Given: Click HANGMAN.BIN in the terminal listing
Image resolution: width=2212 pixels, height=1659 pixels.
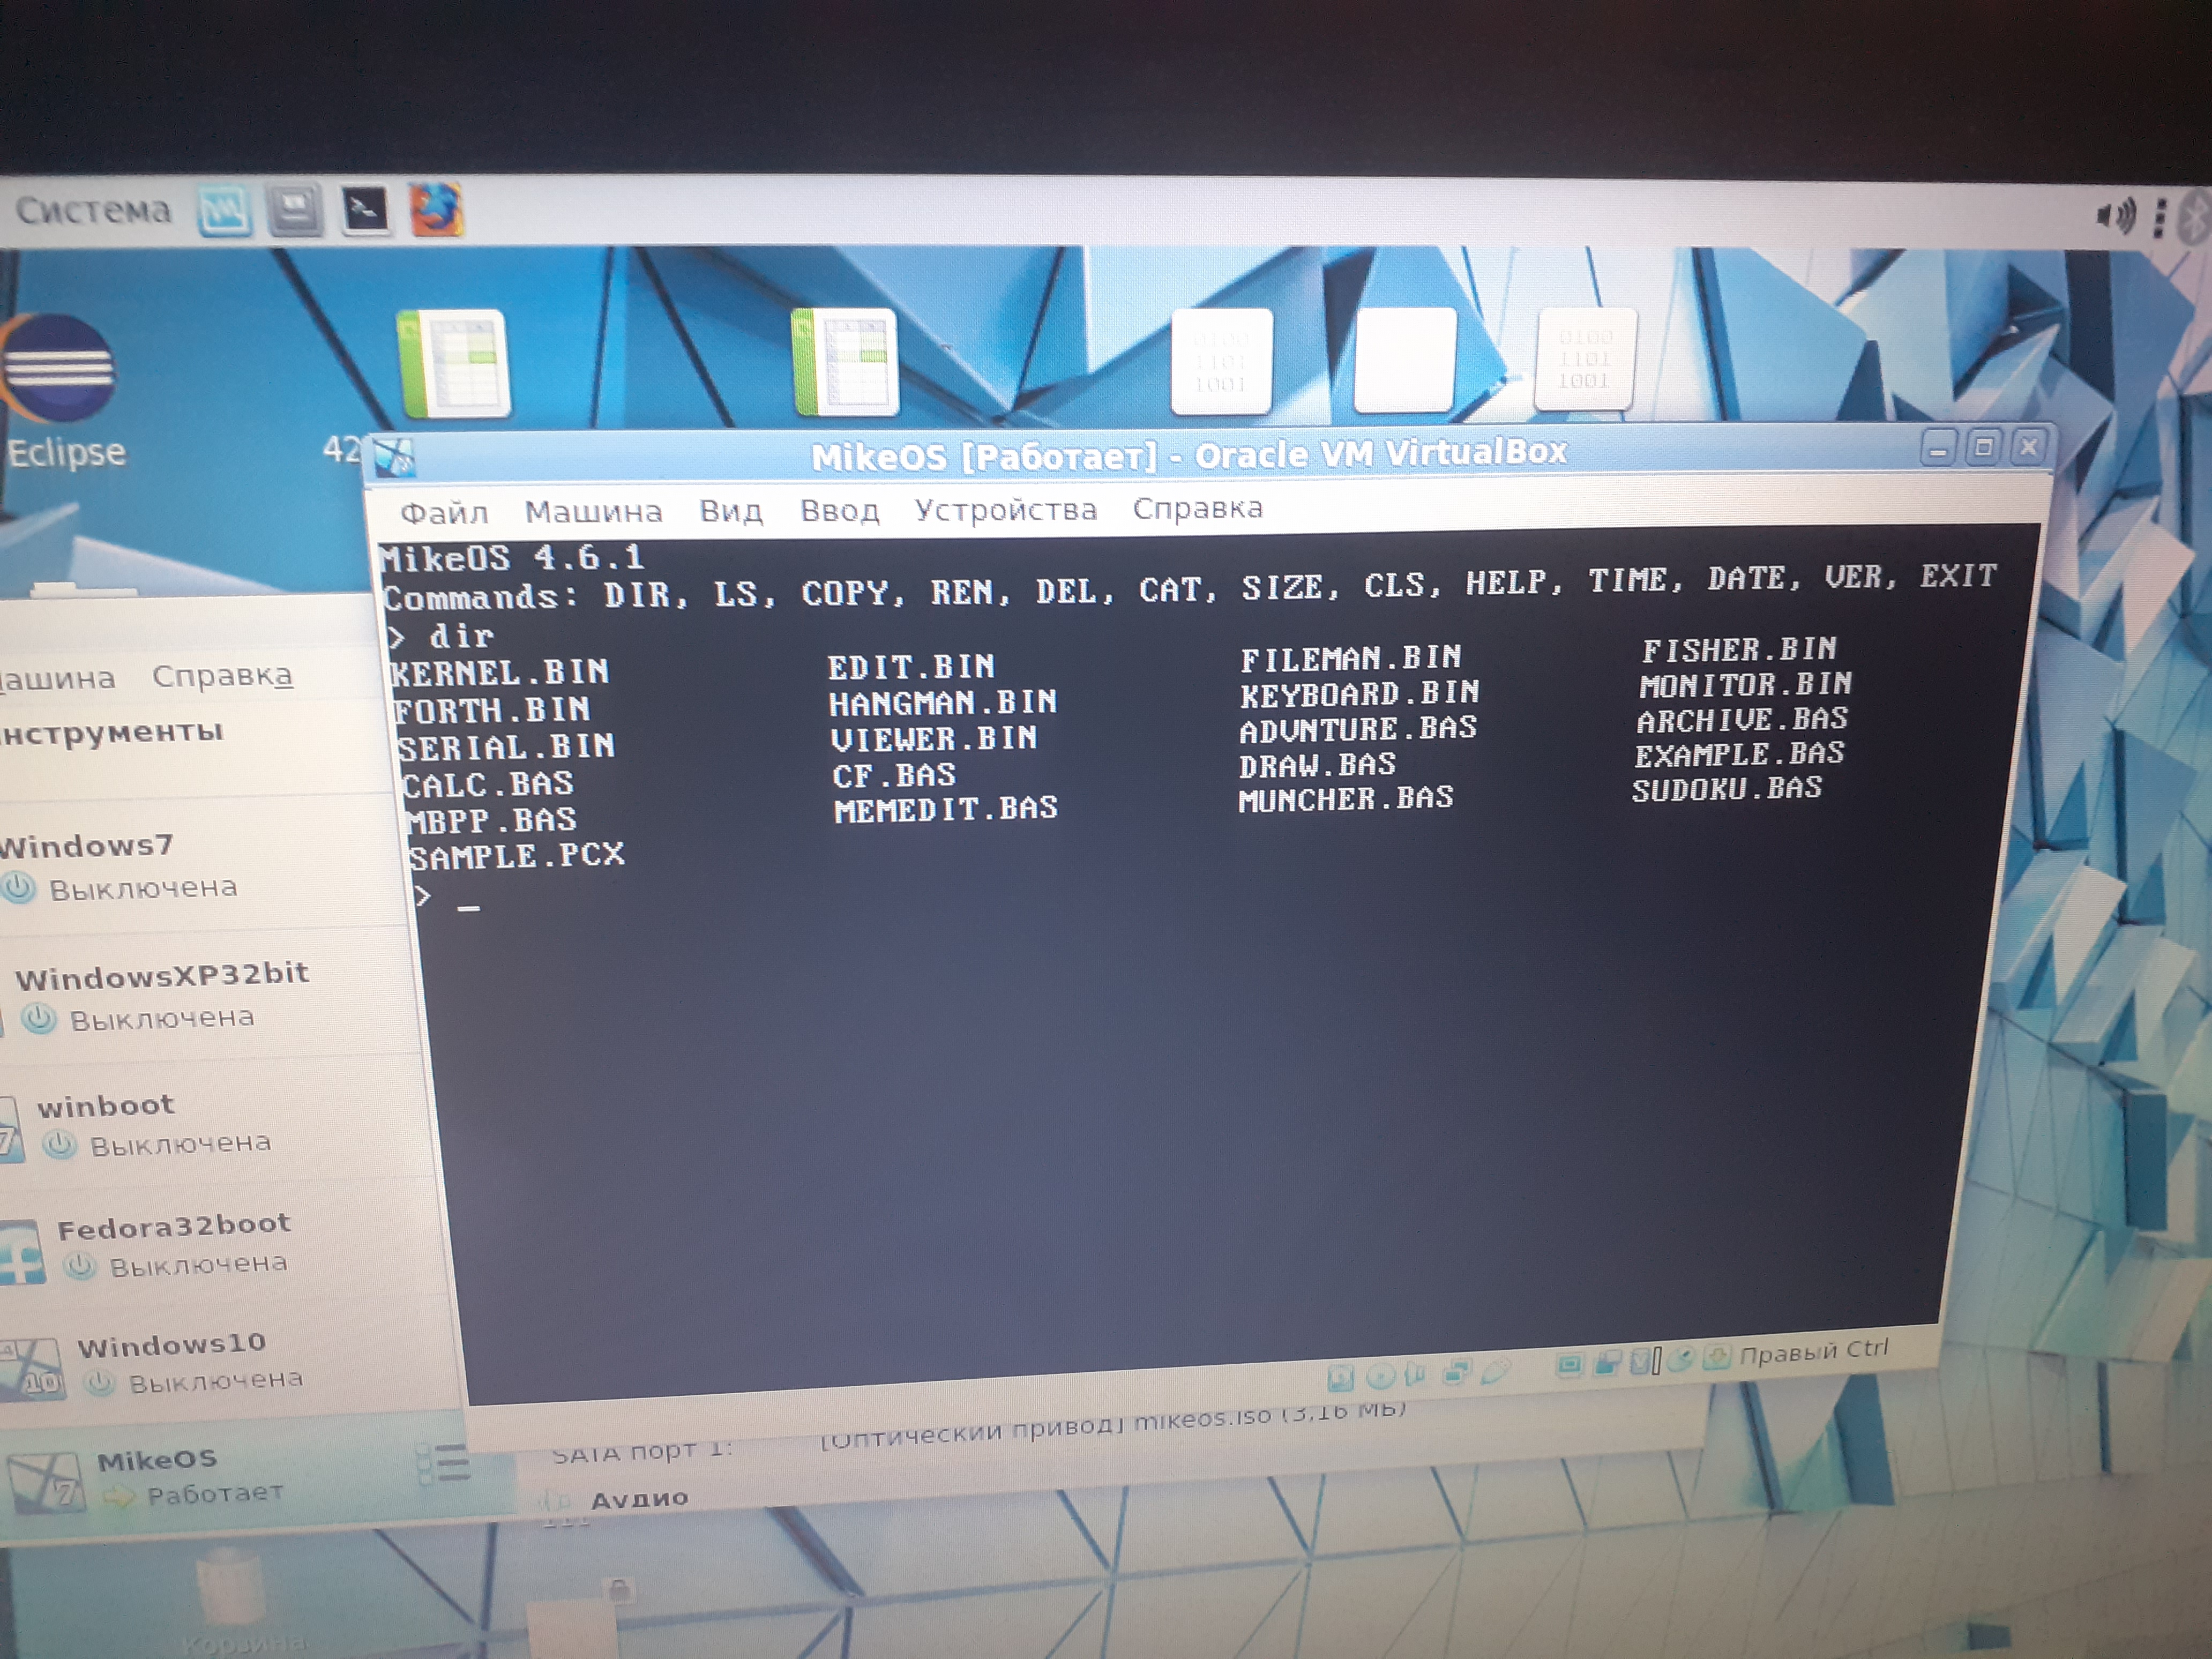Looking at the screenshot, I should tap(943, 703).
